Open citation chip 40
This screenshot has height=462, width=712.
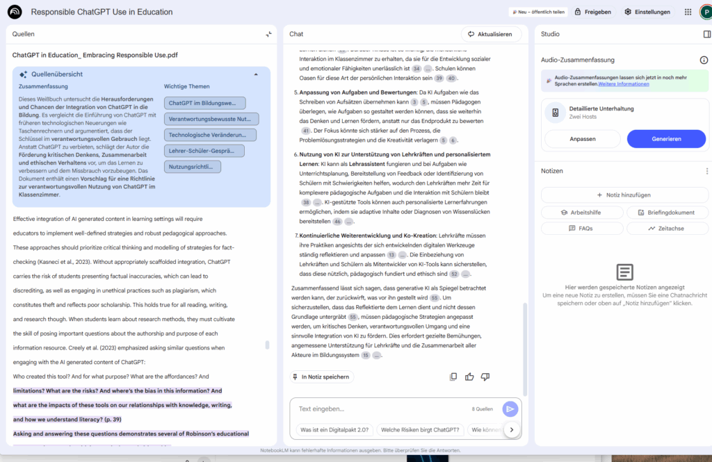pos(451,78)
